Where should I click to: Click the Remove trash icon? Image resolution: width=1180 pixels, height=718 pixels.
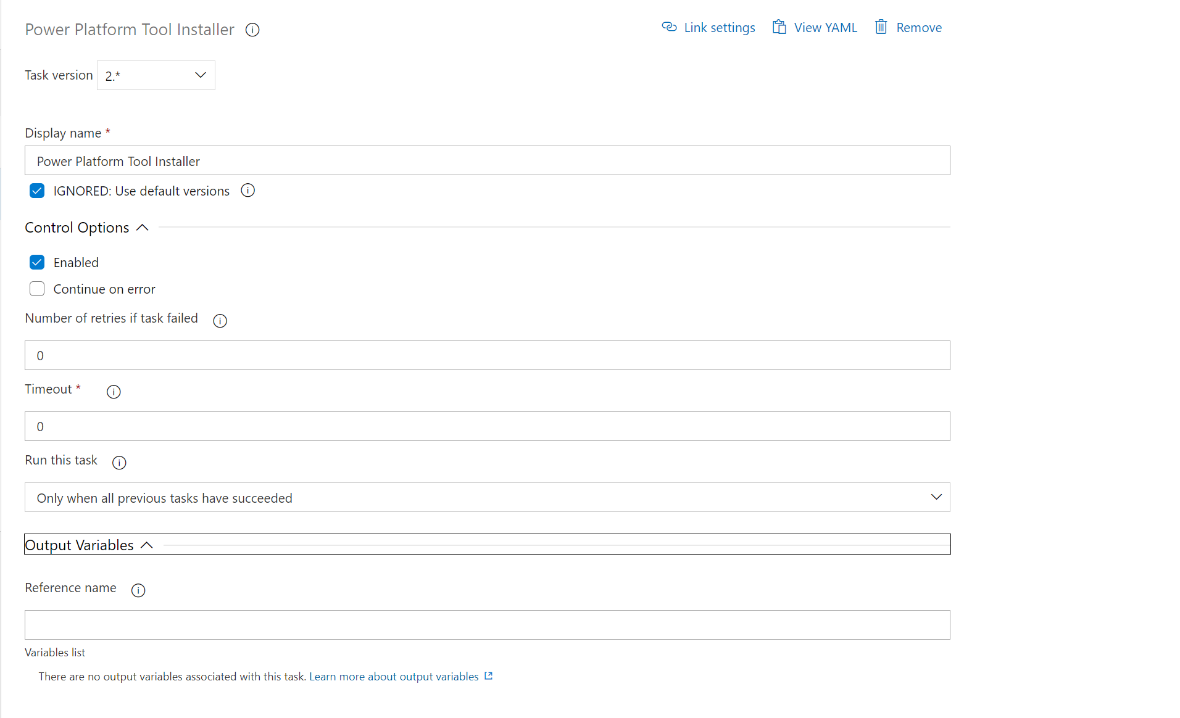(x=881, y=27)
